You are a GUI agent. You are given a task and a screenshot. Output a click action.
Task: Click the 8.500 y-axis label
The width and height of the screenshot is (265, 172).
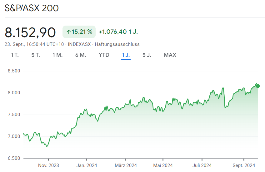coord(14,71)
